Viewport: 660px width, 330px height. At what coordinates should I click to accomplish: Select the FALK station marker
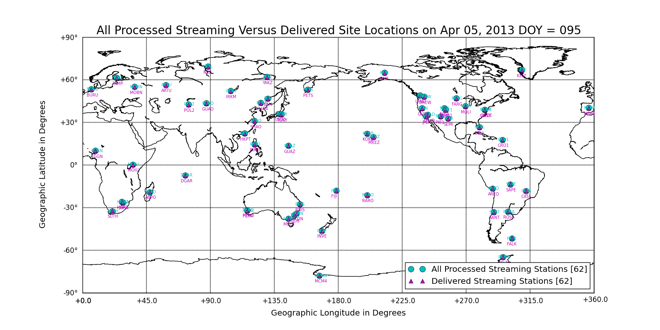512,238
